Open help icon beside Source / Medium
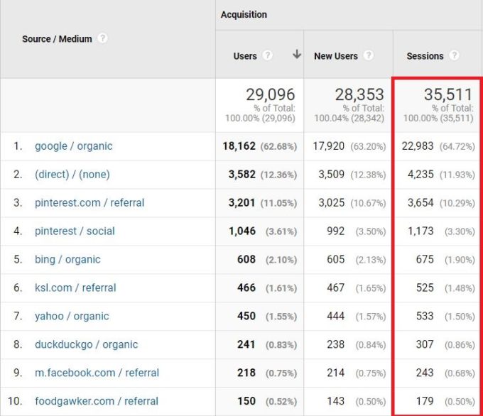The image size is (483, 416). pyautogui.click(x=102, y=38)
